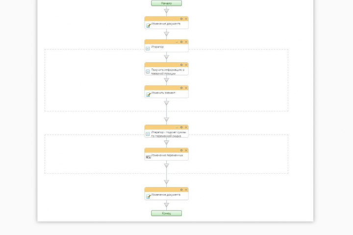Delete the Изменение переменных block

186,150
